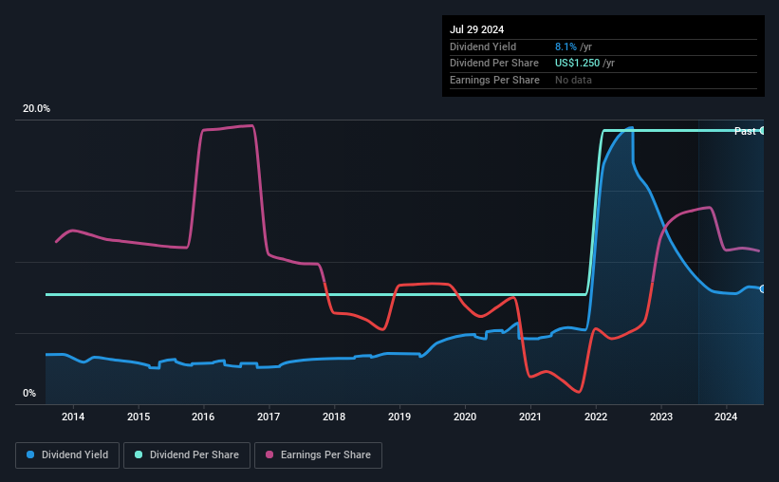Click the 2022 x-axis label
This screenshot has width=779, height=482.
[x=596, y=417]
